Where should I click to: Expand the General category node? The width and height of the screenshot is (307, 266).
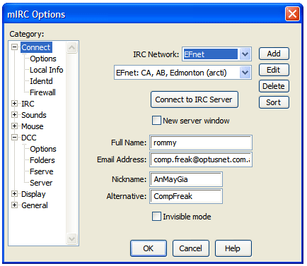pos(14,205)
